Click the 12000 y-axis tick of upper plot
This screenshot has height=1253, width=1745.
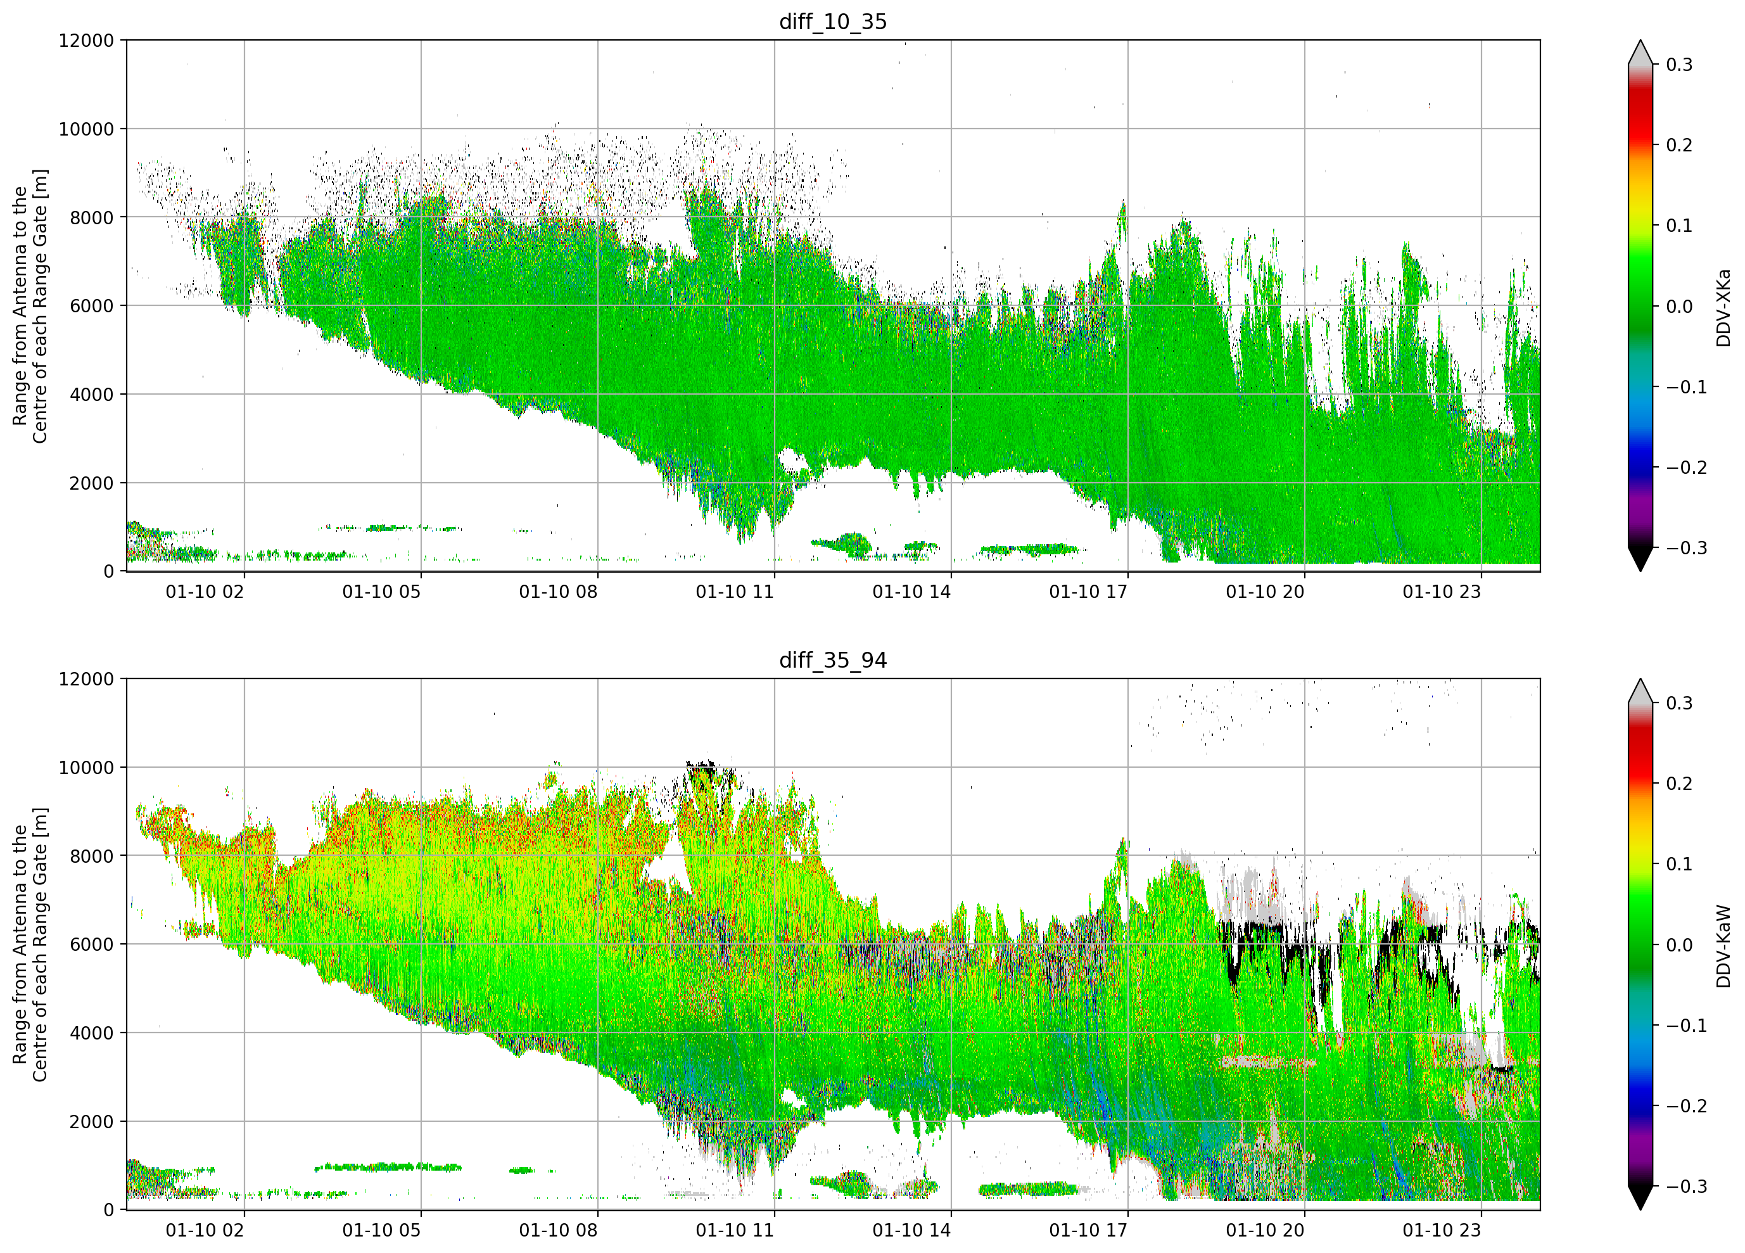86,41
